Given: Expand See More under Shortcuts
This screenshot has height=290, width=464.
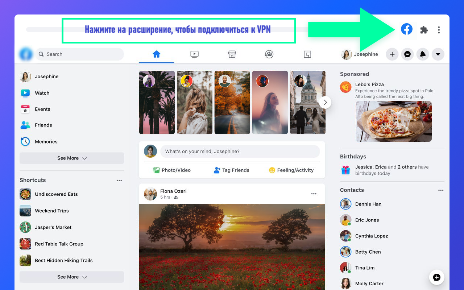Looking at the screenshot, I should tap(71, 277).
